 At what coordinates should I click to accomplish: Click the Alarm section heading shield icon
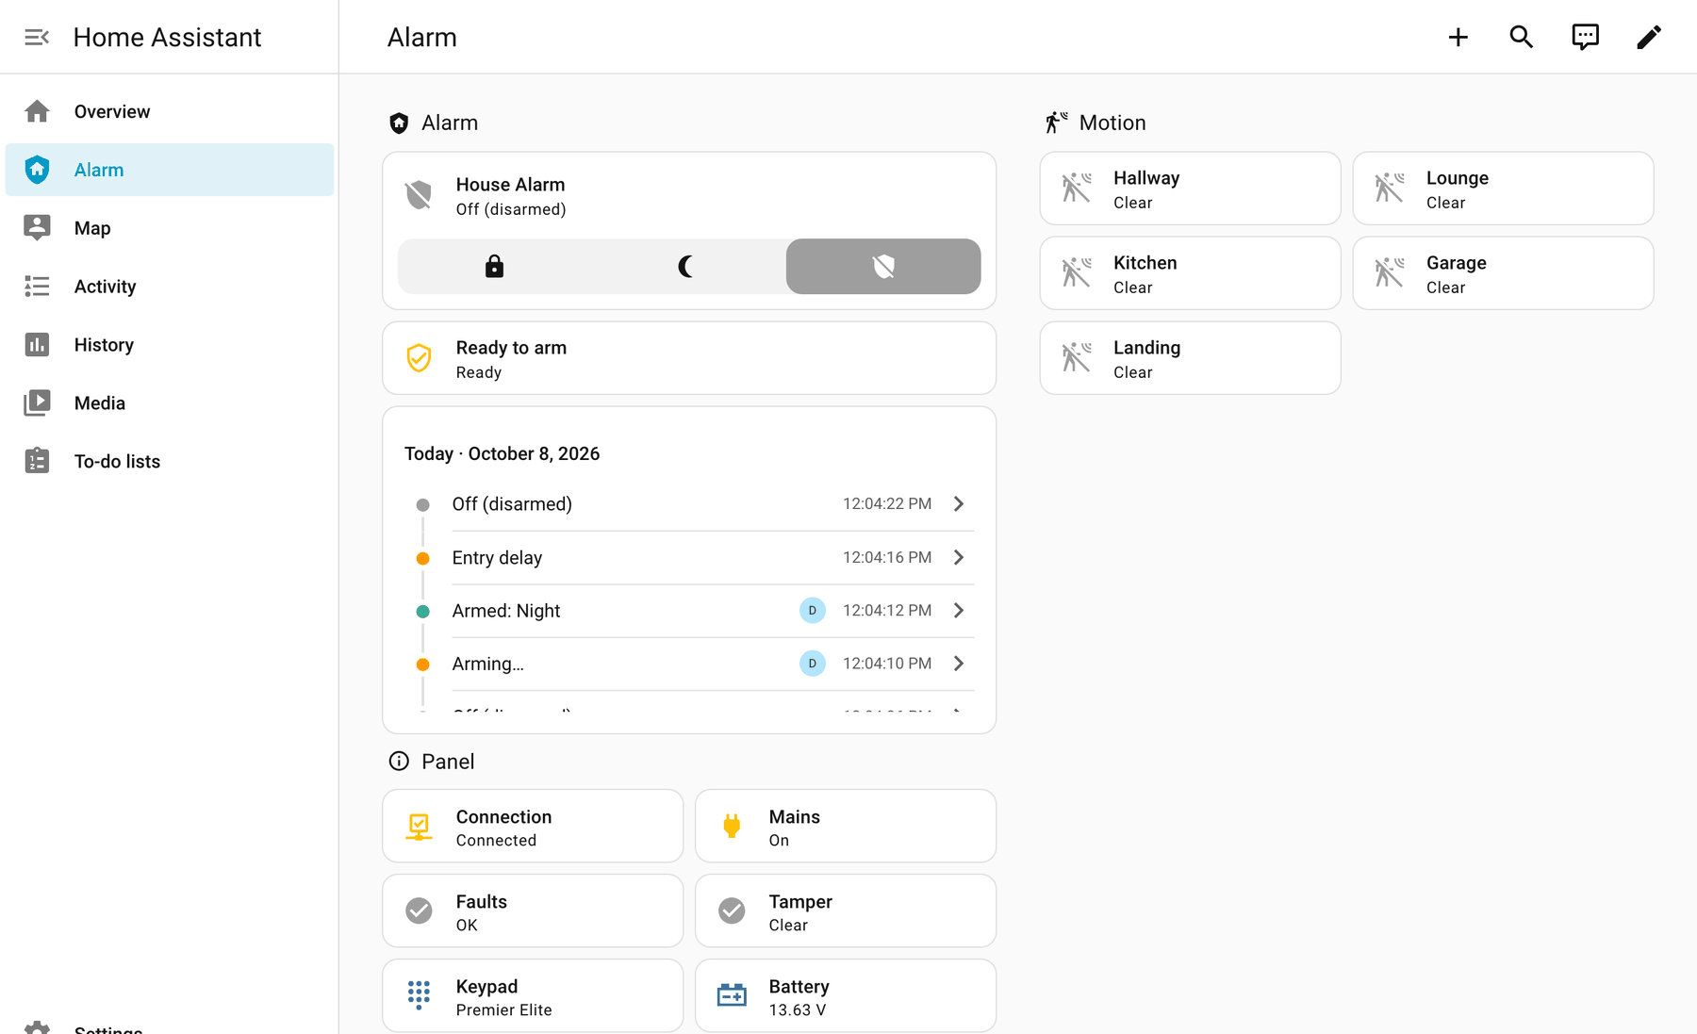tap(399, 123)
